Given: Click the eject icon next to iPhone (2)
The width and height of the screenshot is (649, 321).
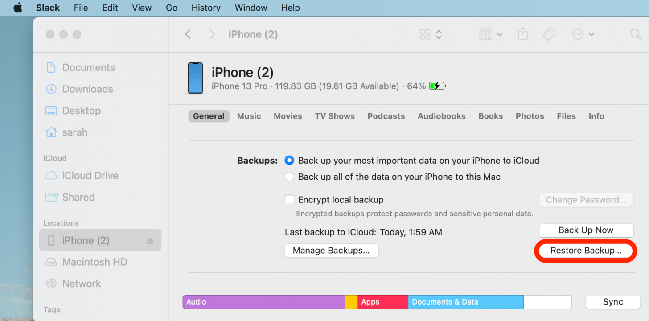Looking at the screenshot, I should point(150,241).
